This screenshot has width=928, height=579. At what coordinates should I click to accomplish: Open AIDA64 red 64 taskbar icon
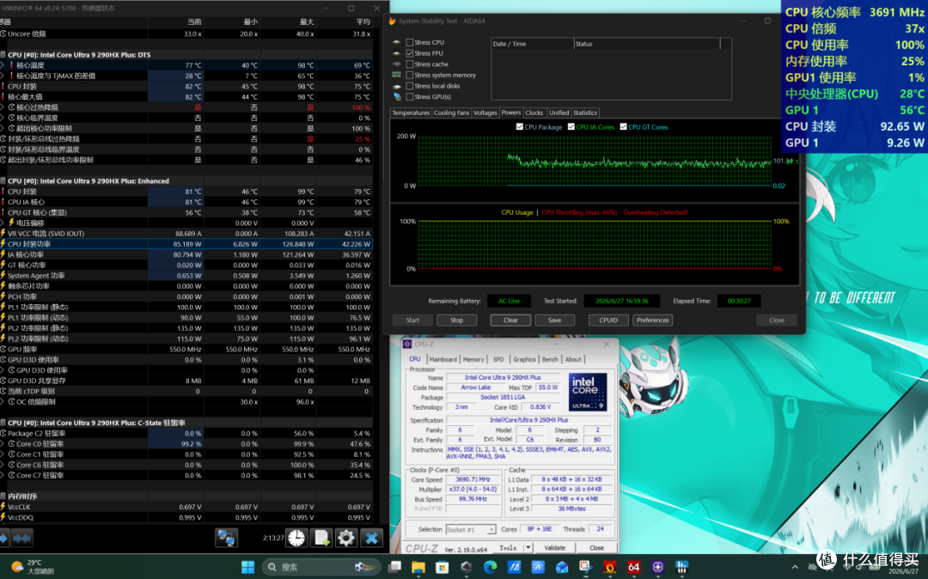(633, 567)
